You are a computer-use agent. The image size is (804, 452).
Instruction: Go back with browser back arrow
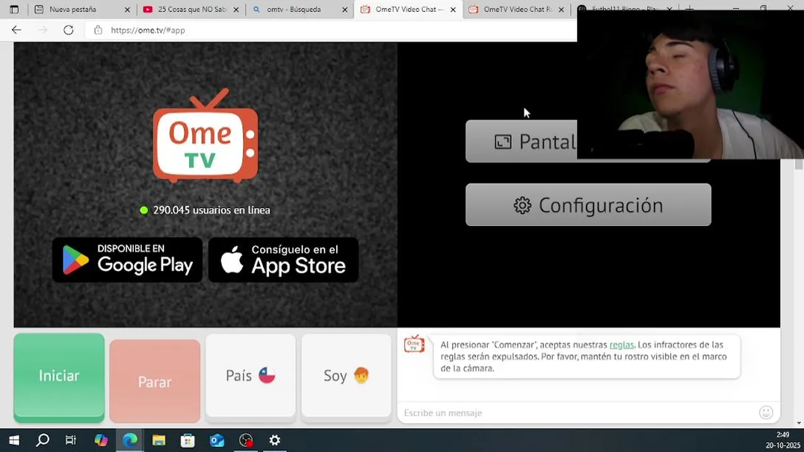click(16, 30)
